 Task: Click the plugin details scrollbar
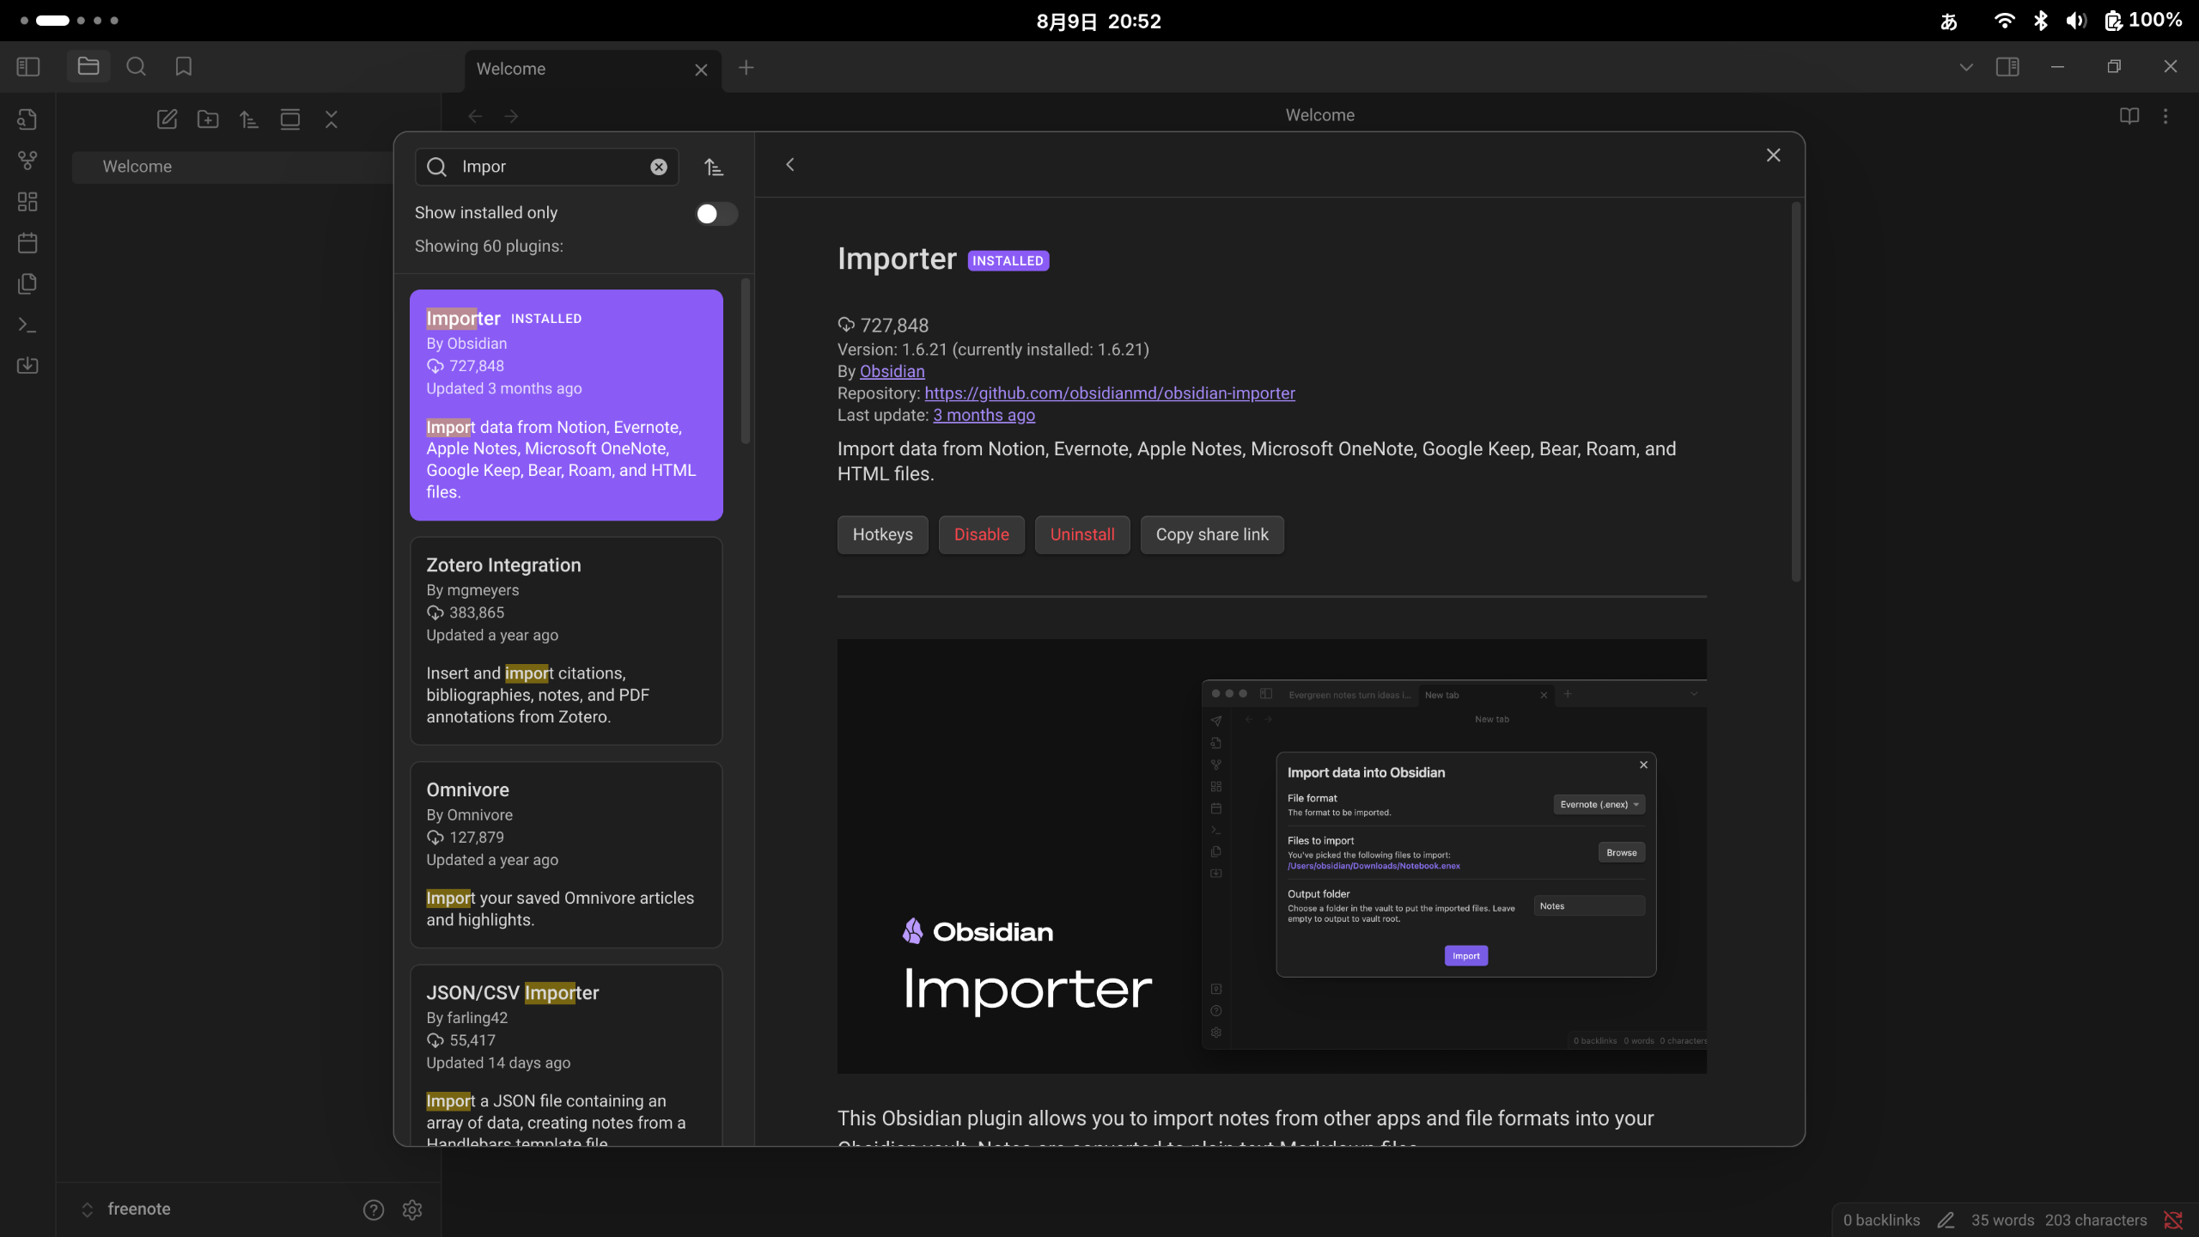pos(1795,392)
